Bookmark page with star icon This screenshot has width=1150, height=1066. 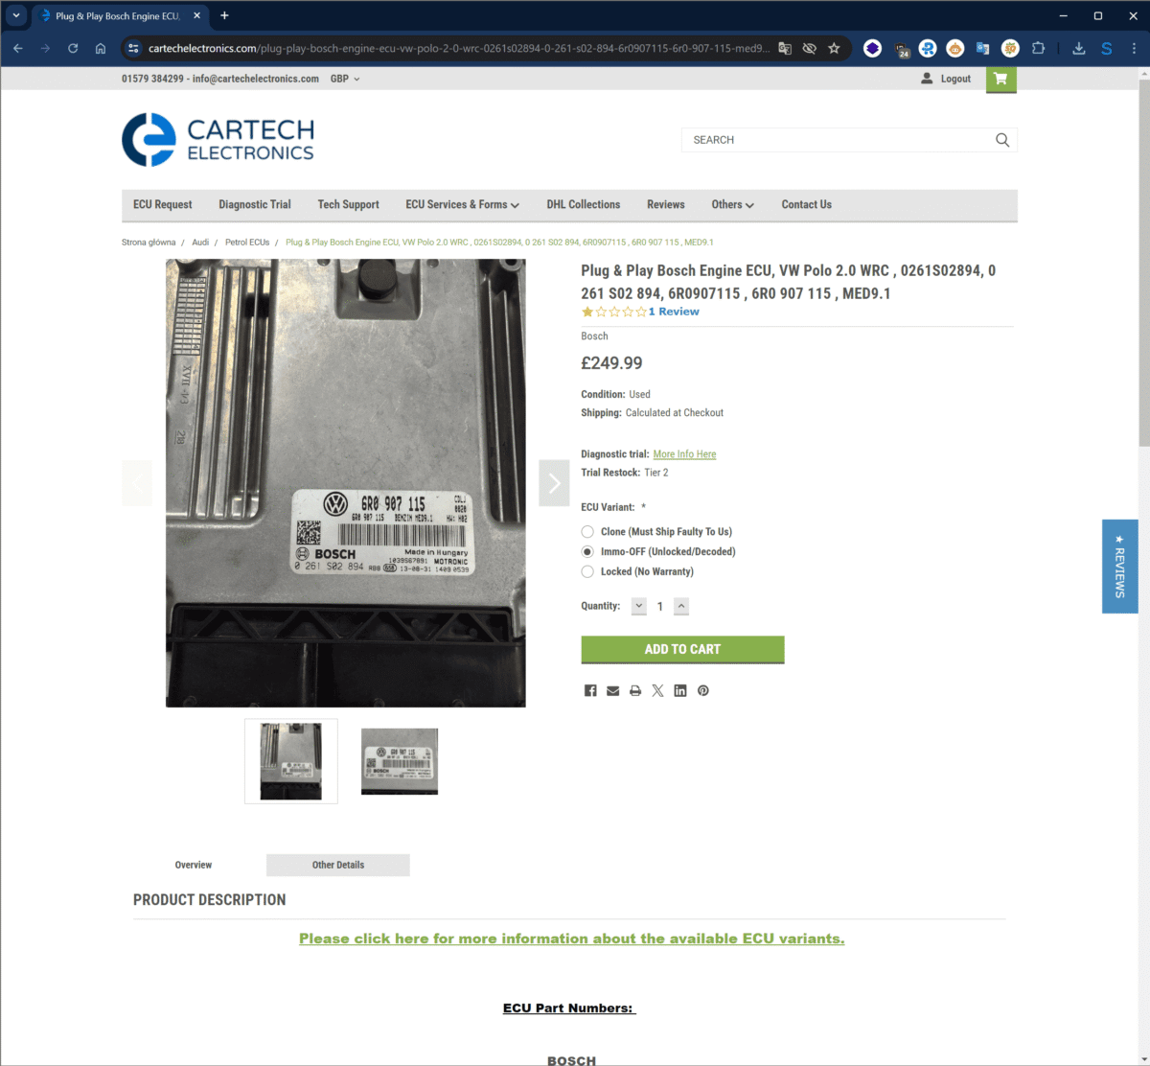pyautogui.click(x=834, y=48)
